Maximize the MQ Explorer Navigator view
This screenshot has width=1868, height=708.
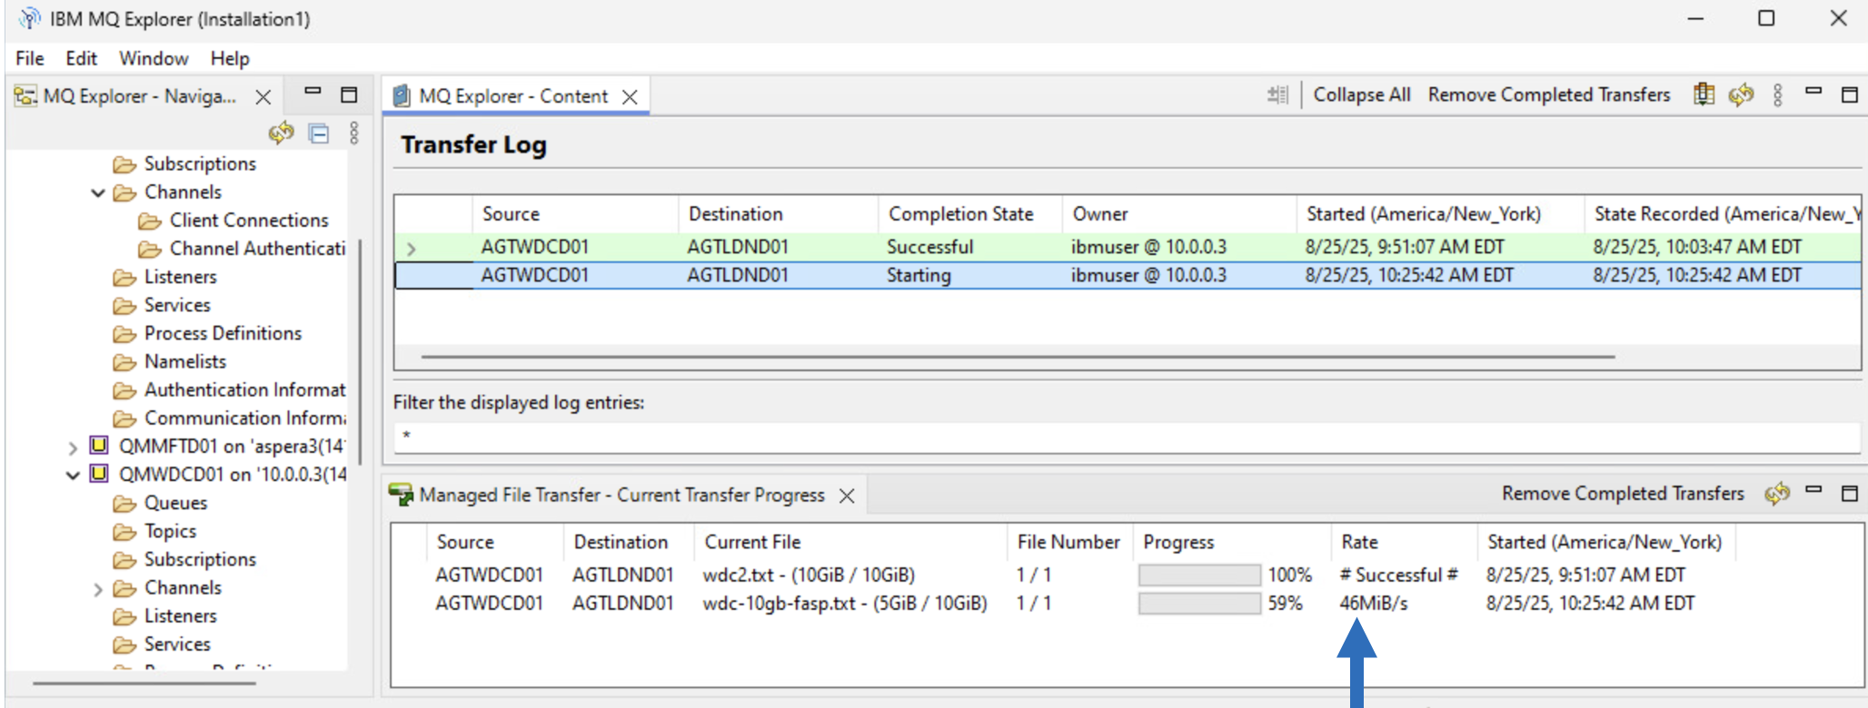point(349,94)
